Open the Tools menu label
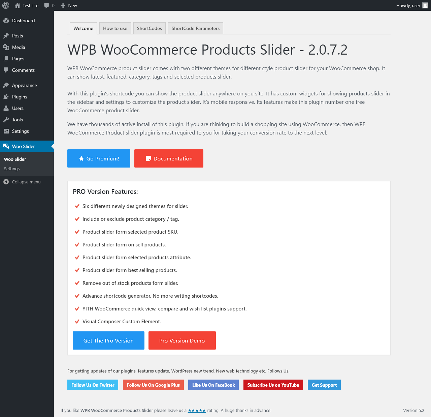Viewport: 431px width, 417px height. 18,120
